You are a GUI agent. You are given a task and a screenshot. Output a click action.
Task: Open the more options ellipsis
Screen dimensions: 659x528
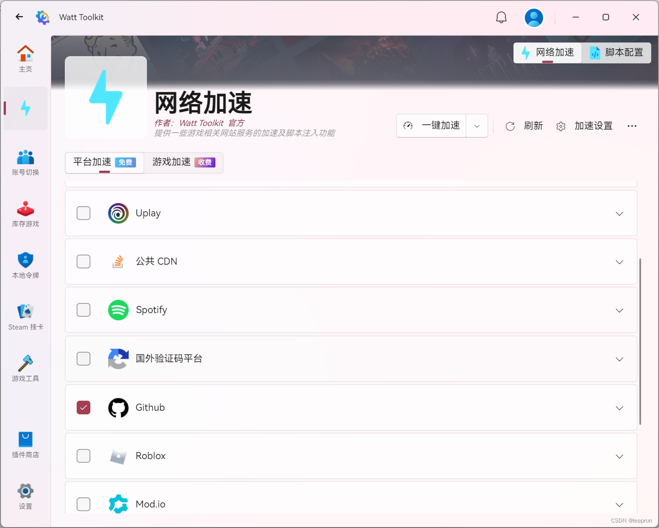[x=632, y=126]
